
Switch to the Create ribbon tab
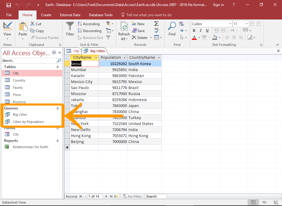tap(46, 15)
